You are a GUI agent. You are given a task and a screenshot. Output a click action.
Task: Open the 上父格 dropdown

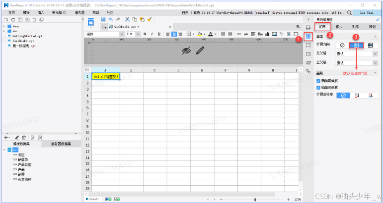coord(376,63)
